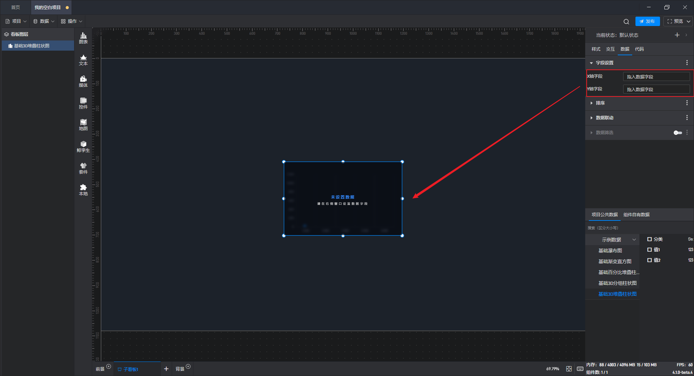The height and width of the screenshot is (376, 694).
Task: Click the chart component on canvas
Action: (x=343, y=199)
